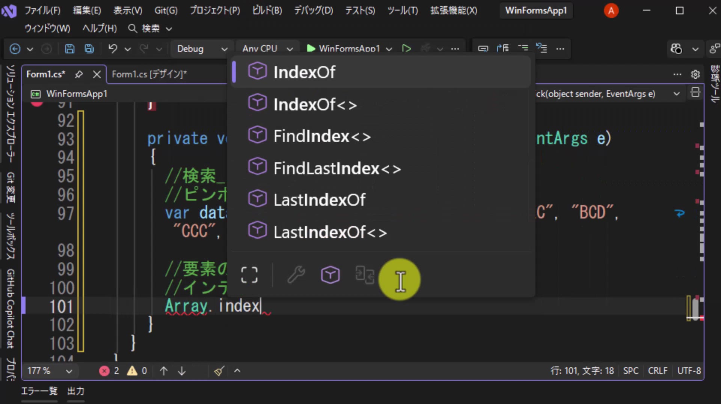Open the エラー一覧 panel tab
This screenshot has width=721, height=404.
tap(39, 391)
